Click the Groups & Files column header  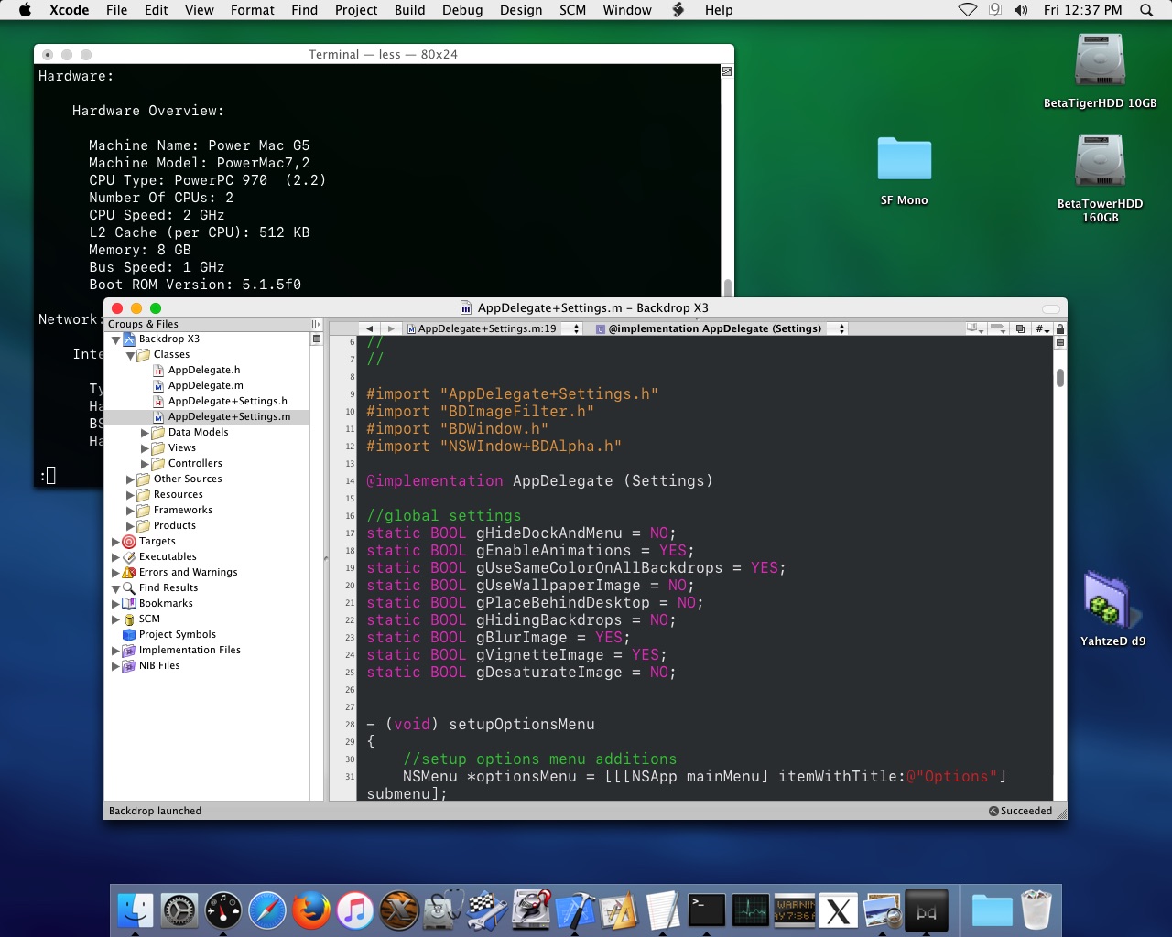point(207,324)
